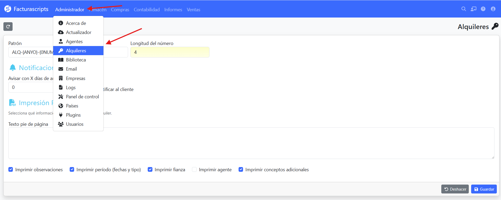501x200 pixels.
Task: Choose Agentes in Administrador menu
Action: (78, 41)
